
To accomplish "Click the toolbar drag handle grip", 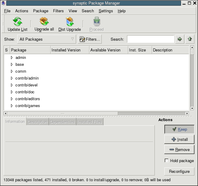I will point(3,24).
